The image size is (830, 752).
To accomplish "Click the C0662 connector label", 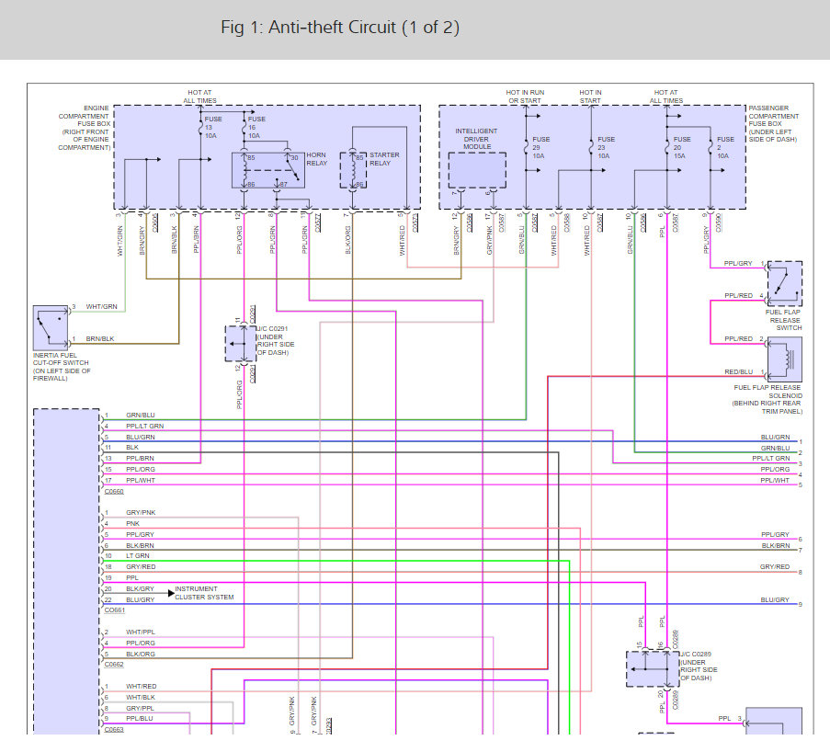I will [x=115, y=664].
